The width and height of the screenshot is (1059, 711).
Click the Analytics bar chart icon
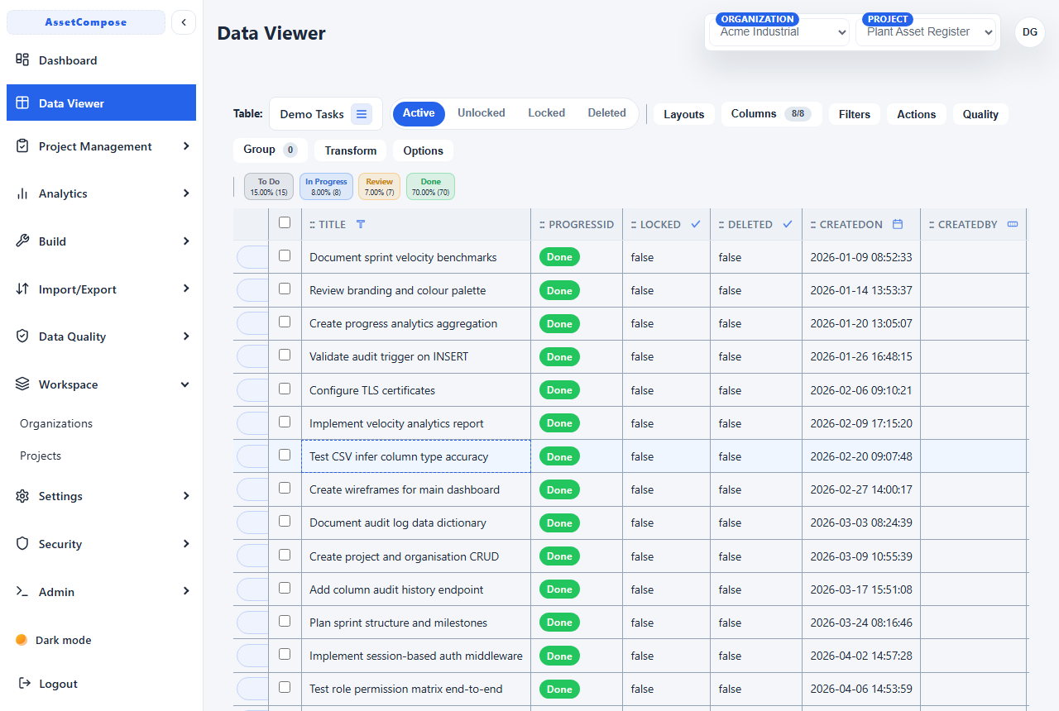point(22,193)
